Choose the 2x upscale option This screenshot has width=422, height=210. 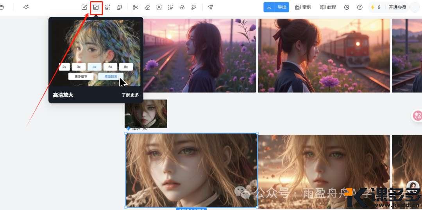[x=64, y=67]
